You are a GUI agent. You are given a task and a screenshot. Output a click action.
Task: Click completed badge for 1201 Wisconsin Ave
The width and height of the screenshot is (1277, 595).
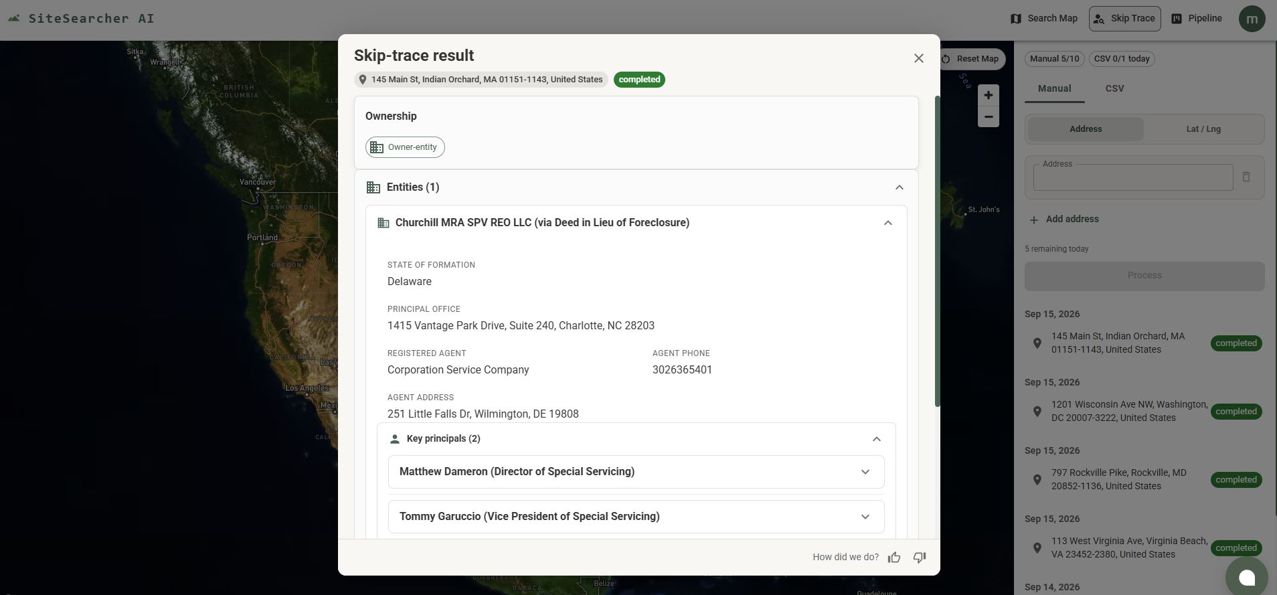[1236, 412]
